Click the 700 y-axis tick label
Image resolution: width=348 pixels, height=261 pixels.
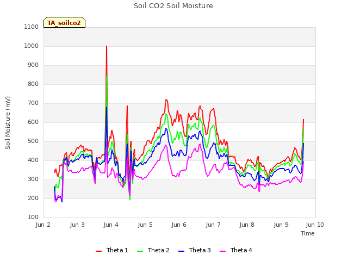pyautogui.click(x=33, y=103)
